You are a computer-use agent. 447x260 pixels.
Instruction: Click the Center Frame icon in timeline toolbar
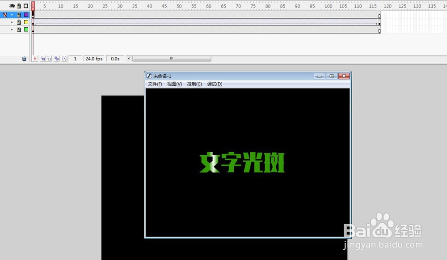pos(35,59)
